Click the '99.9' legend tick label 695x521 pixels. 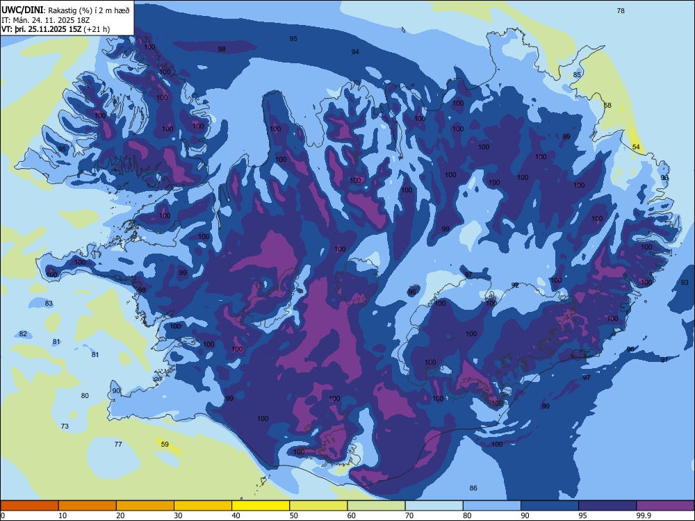click(x=643, y=515)
